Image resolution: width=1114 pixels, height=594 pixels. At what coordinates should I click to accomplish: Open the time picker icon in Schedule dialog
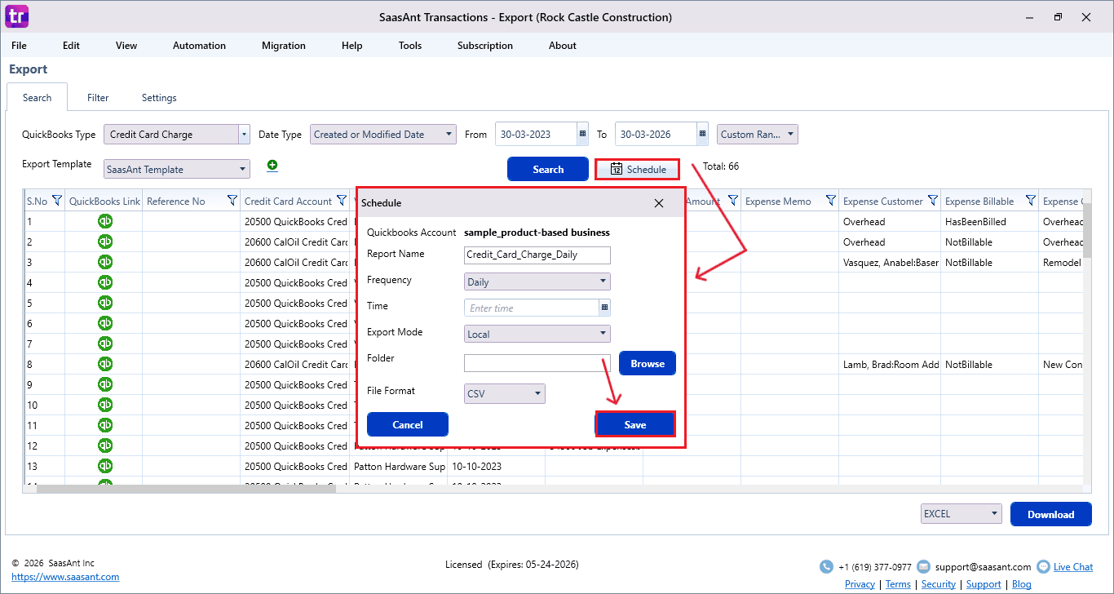point(604,308)
